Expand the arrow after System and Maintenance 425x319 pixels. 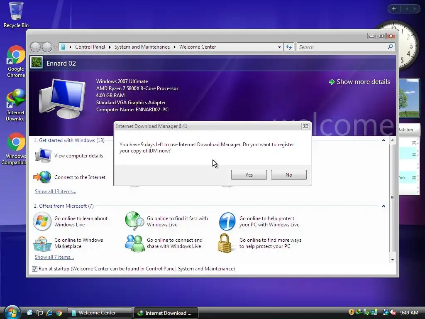(x=175, y=47)
